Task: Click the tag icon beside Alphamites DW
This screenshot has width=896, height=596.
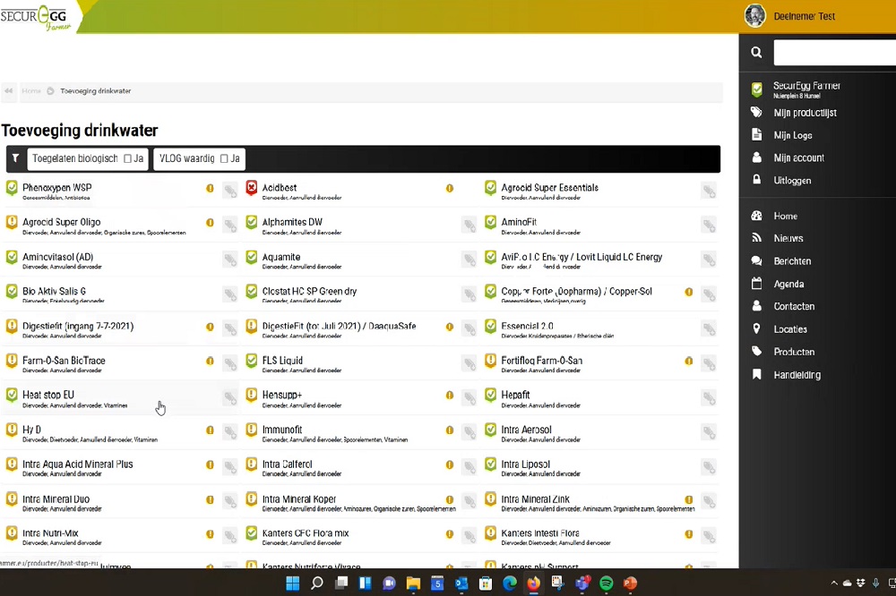Action: tap(470, 226)
